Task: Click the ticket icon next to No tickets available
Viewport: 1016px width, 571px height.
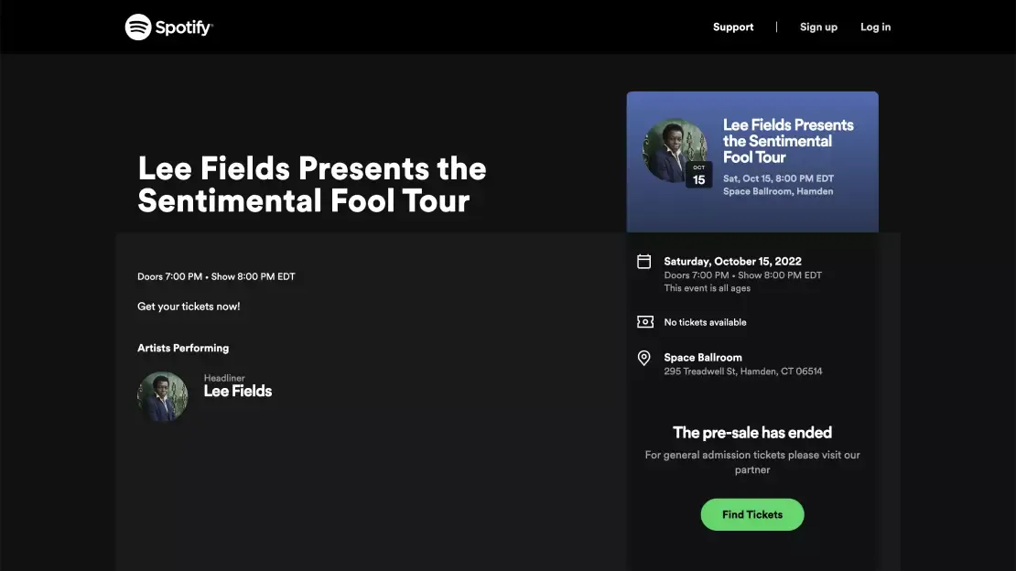Action: [644, 321]
